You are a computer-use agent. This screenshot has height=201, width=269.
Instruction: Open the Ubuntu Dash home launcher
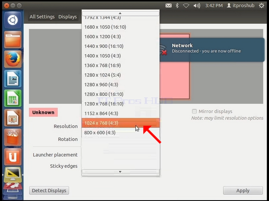13,20
